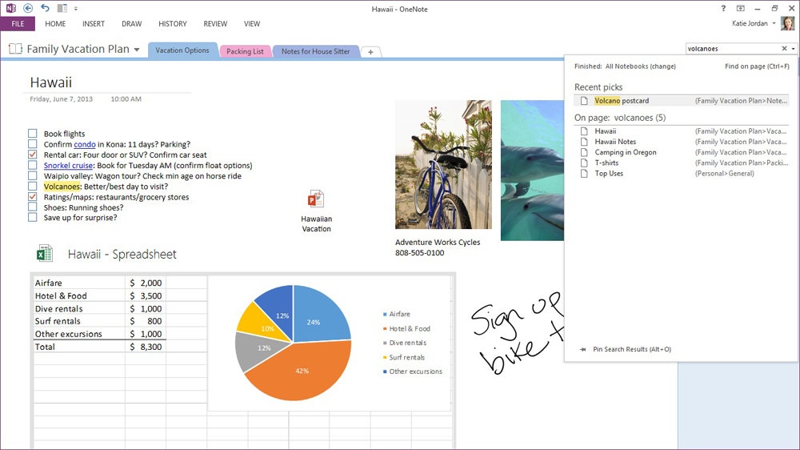The image size is (800, 450).
Task: Open the Hawaiian Vacation PowerPoint file icon
Action: coord(316,199)
